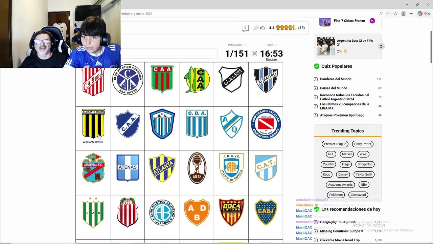Viewport: 433px width, 244px height.
Task: Click the Club Atlético Belgrano Córdoba crest
Action: 162,212
